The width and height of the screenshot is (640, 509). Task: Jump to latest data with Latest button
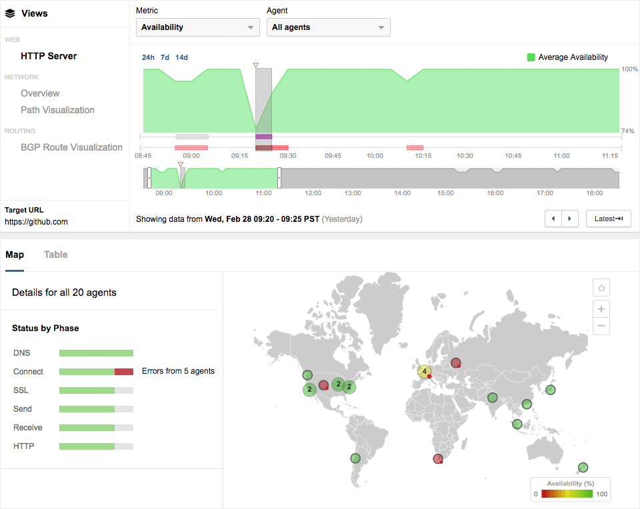pos(608,219)
